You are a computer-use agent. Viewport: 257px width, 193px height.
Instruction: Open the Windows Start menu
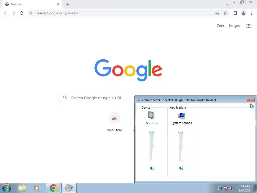[x=7, y=188]
